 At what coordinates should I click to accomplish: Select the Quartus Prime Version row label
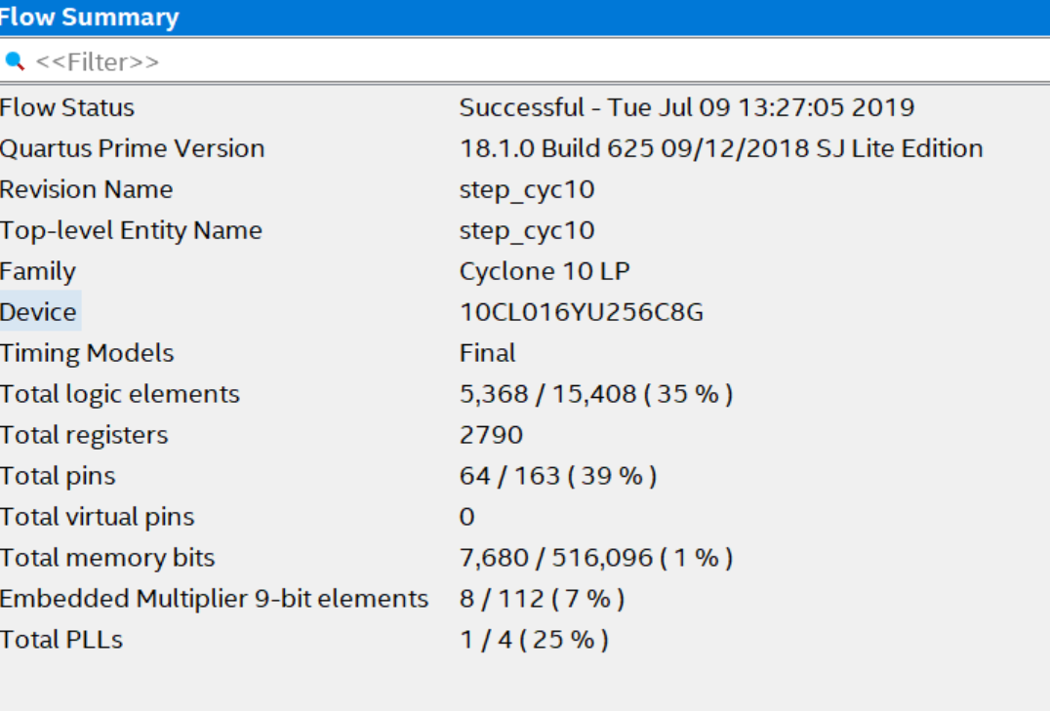click(x=133, y=148)
